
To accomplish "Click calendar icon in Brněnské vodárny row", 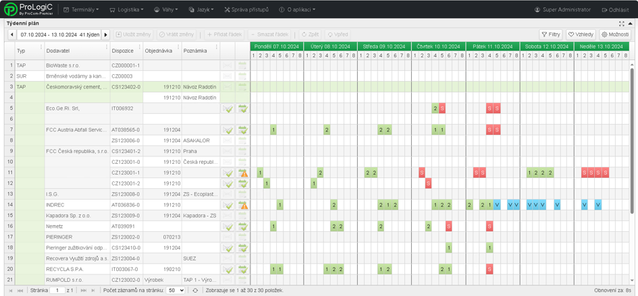I will [x=243, y=76].
